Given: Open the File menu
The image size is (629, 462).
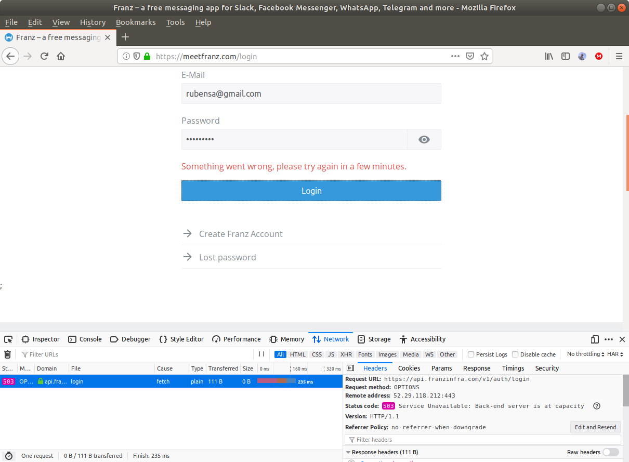Looking at the screenshot, I should [11, 22].
